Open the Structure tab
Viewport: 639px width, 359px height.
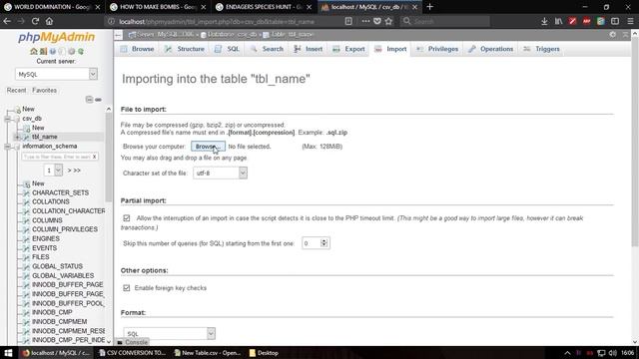point(184,49)
